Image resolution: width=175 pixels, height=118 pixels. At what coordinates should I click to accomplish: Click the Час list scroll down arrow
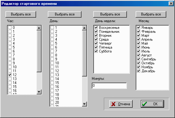coord(39,92)
